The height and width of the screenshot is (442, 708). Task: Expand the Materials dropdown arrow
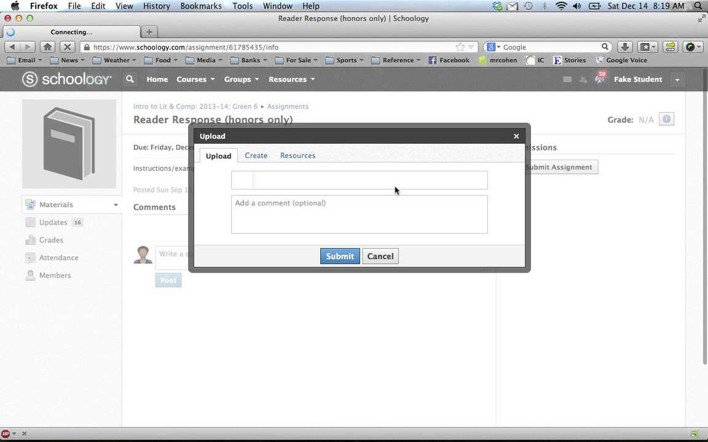click(116, 205)
